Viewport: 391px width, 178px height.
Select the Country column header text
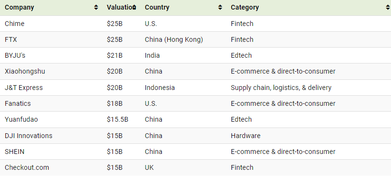coord(157,8)
